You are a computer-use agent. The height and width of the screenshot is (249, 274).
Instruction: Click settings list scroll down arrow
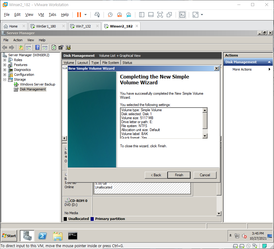click(x=205, y=136)
